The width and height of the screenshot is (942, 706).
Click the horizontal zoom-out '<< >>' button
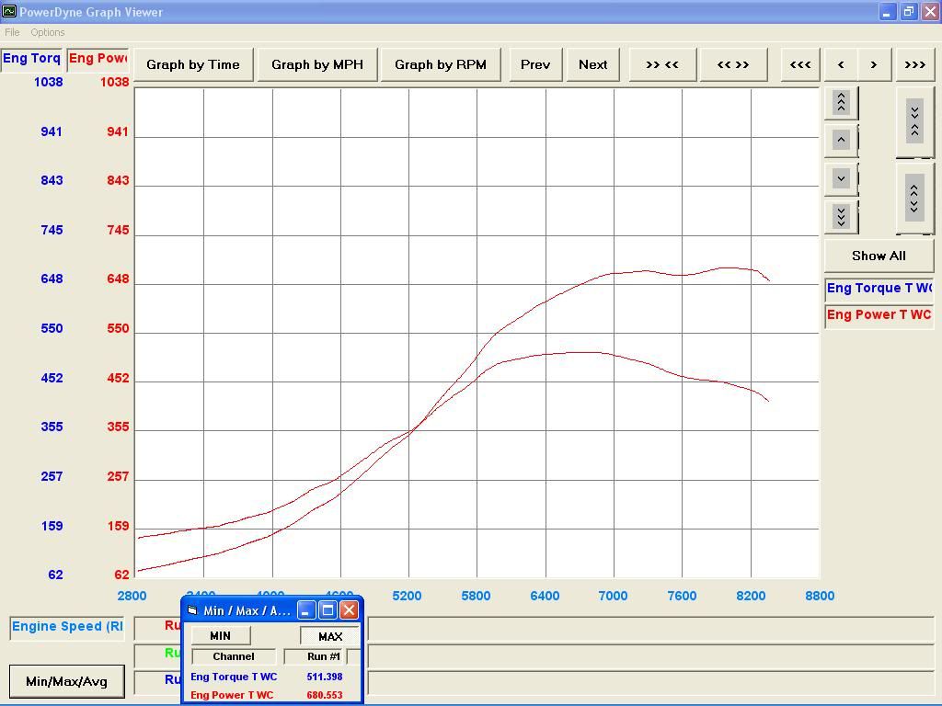point(732,64)
